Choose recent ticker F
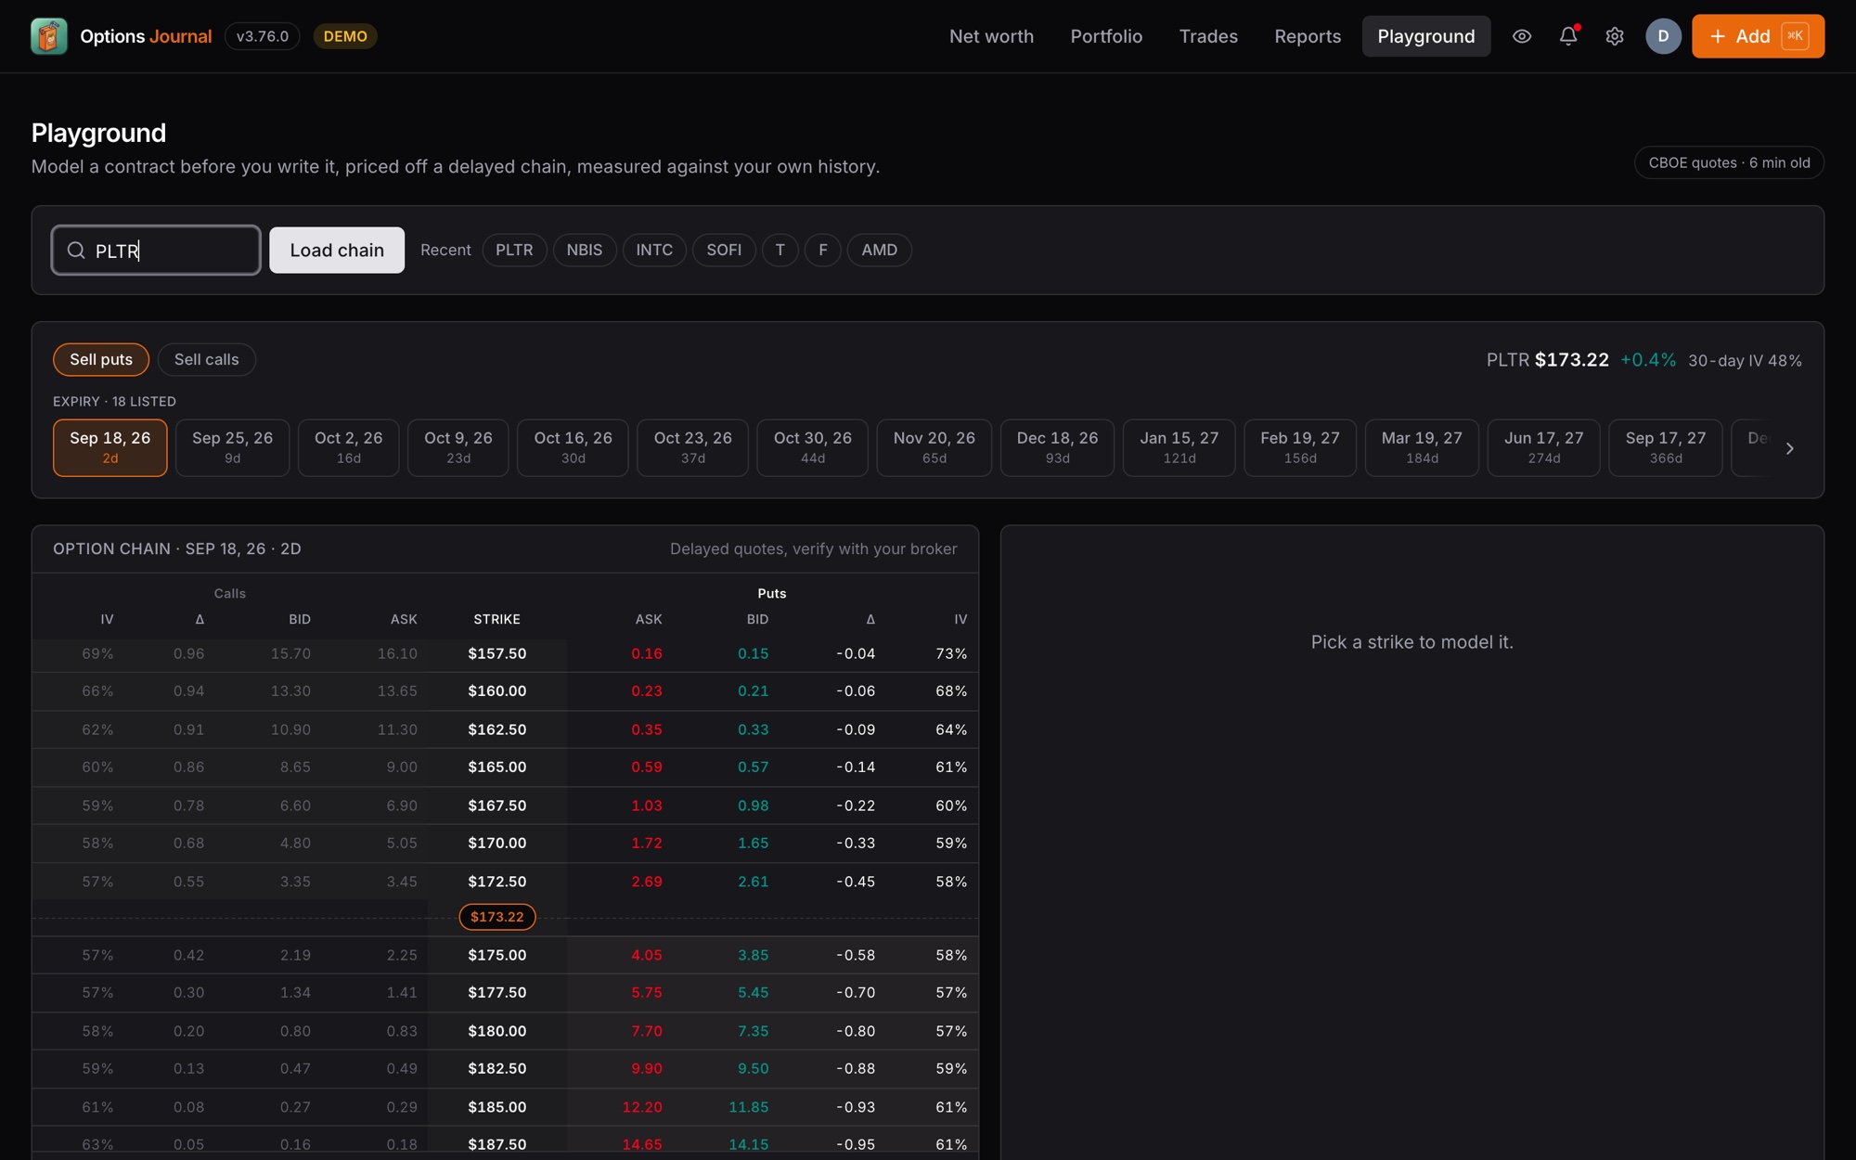 (x=823, y=251)
